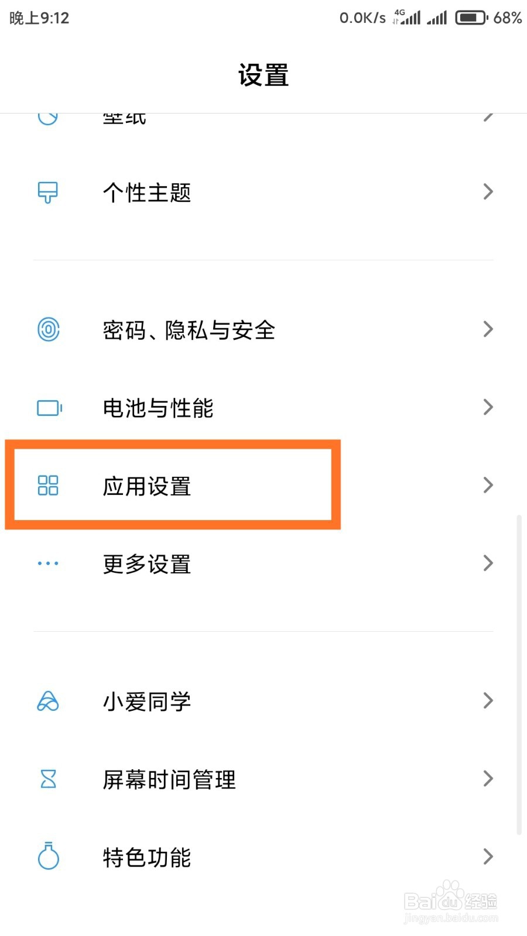Tap the 特色功能 lamp icon
This screenshot has height=936, width=527.
48,858
